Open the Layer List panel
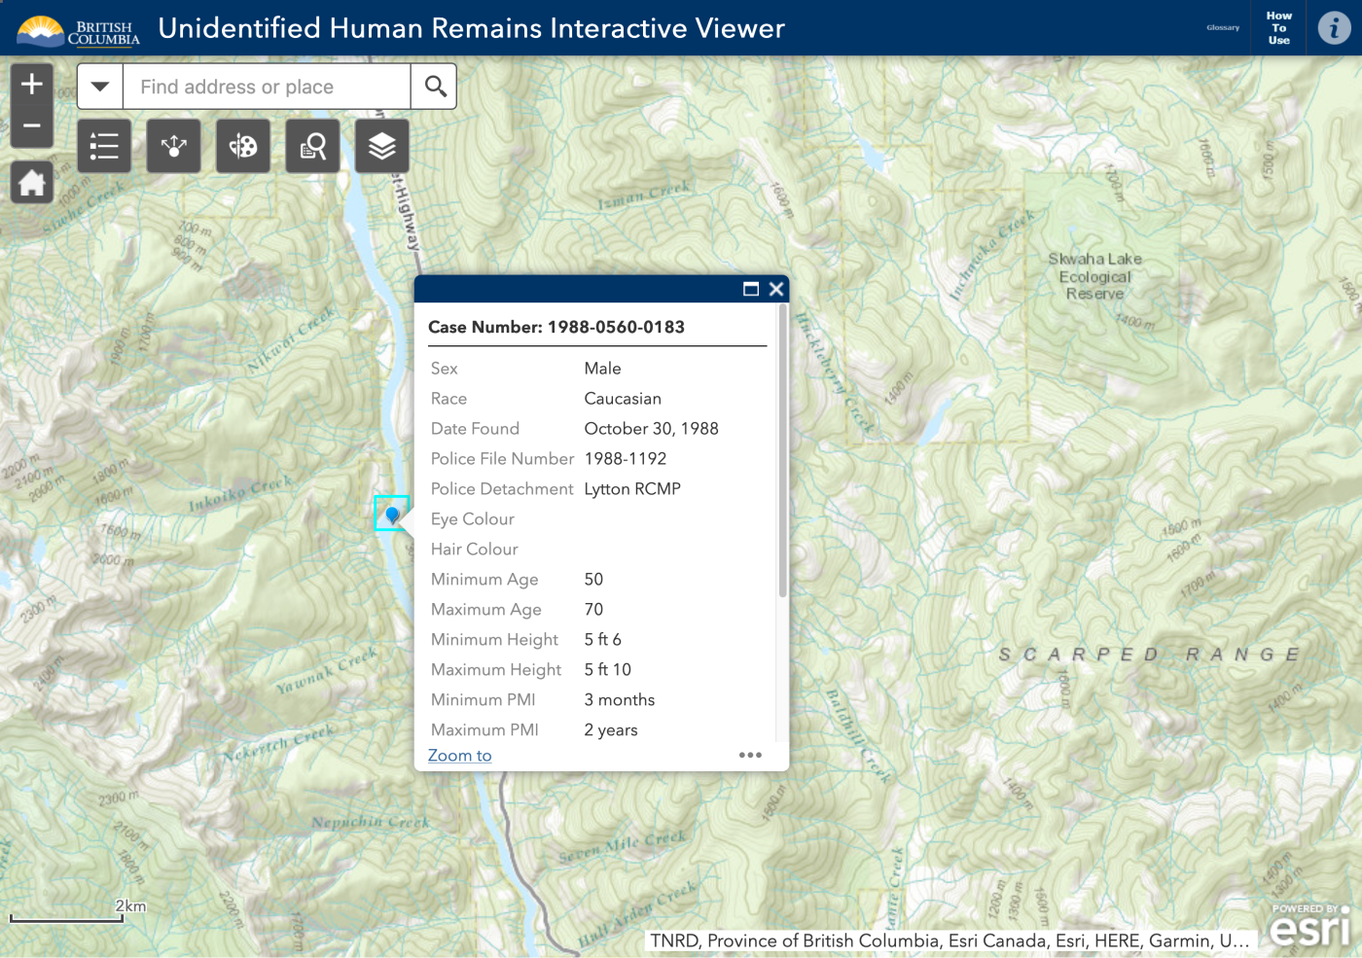Viewport: 1362px width, 958px height. pos(381,146)
